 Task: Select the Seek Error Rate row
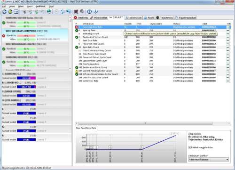tap(153, 40)
